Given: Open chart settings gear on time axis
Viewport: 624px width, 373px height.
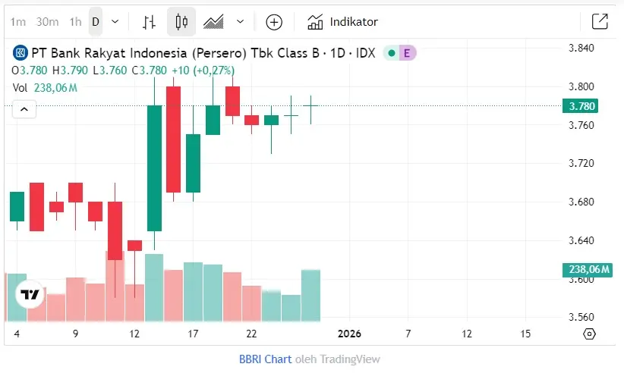Looking at the screenshot, I should (589, 334).
